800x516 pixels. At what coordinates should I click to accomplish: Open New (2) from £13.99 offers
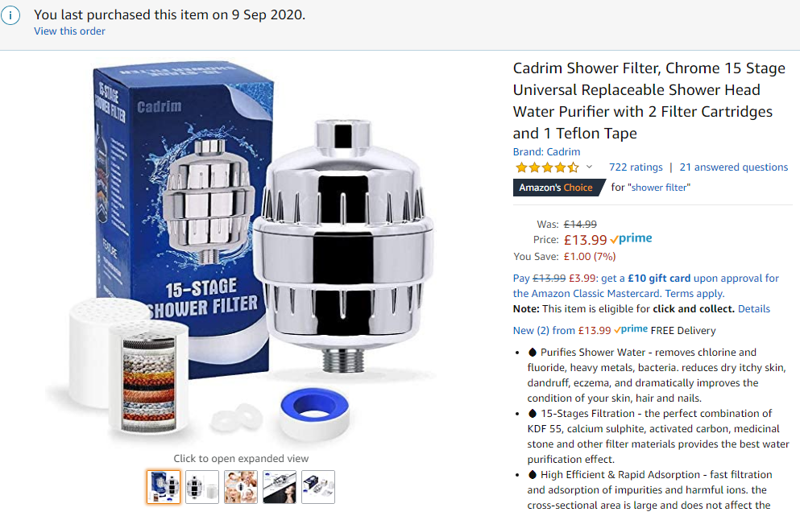tap(562, 330)
